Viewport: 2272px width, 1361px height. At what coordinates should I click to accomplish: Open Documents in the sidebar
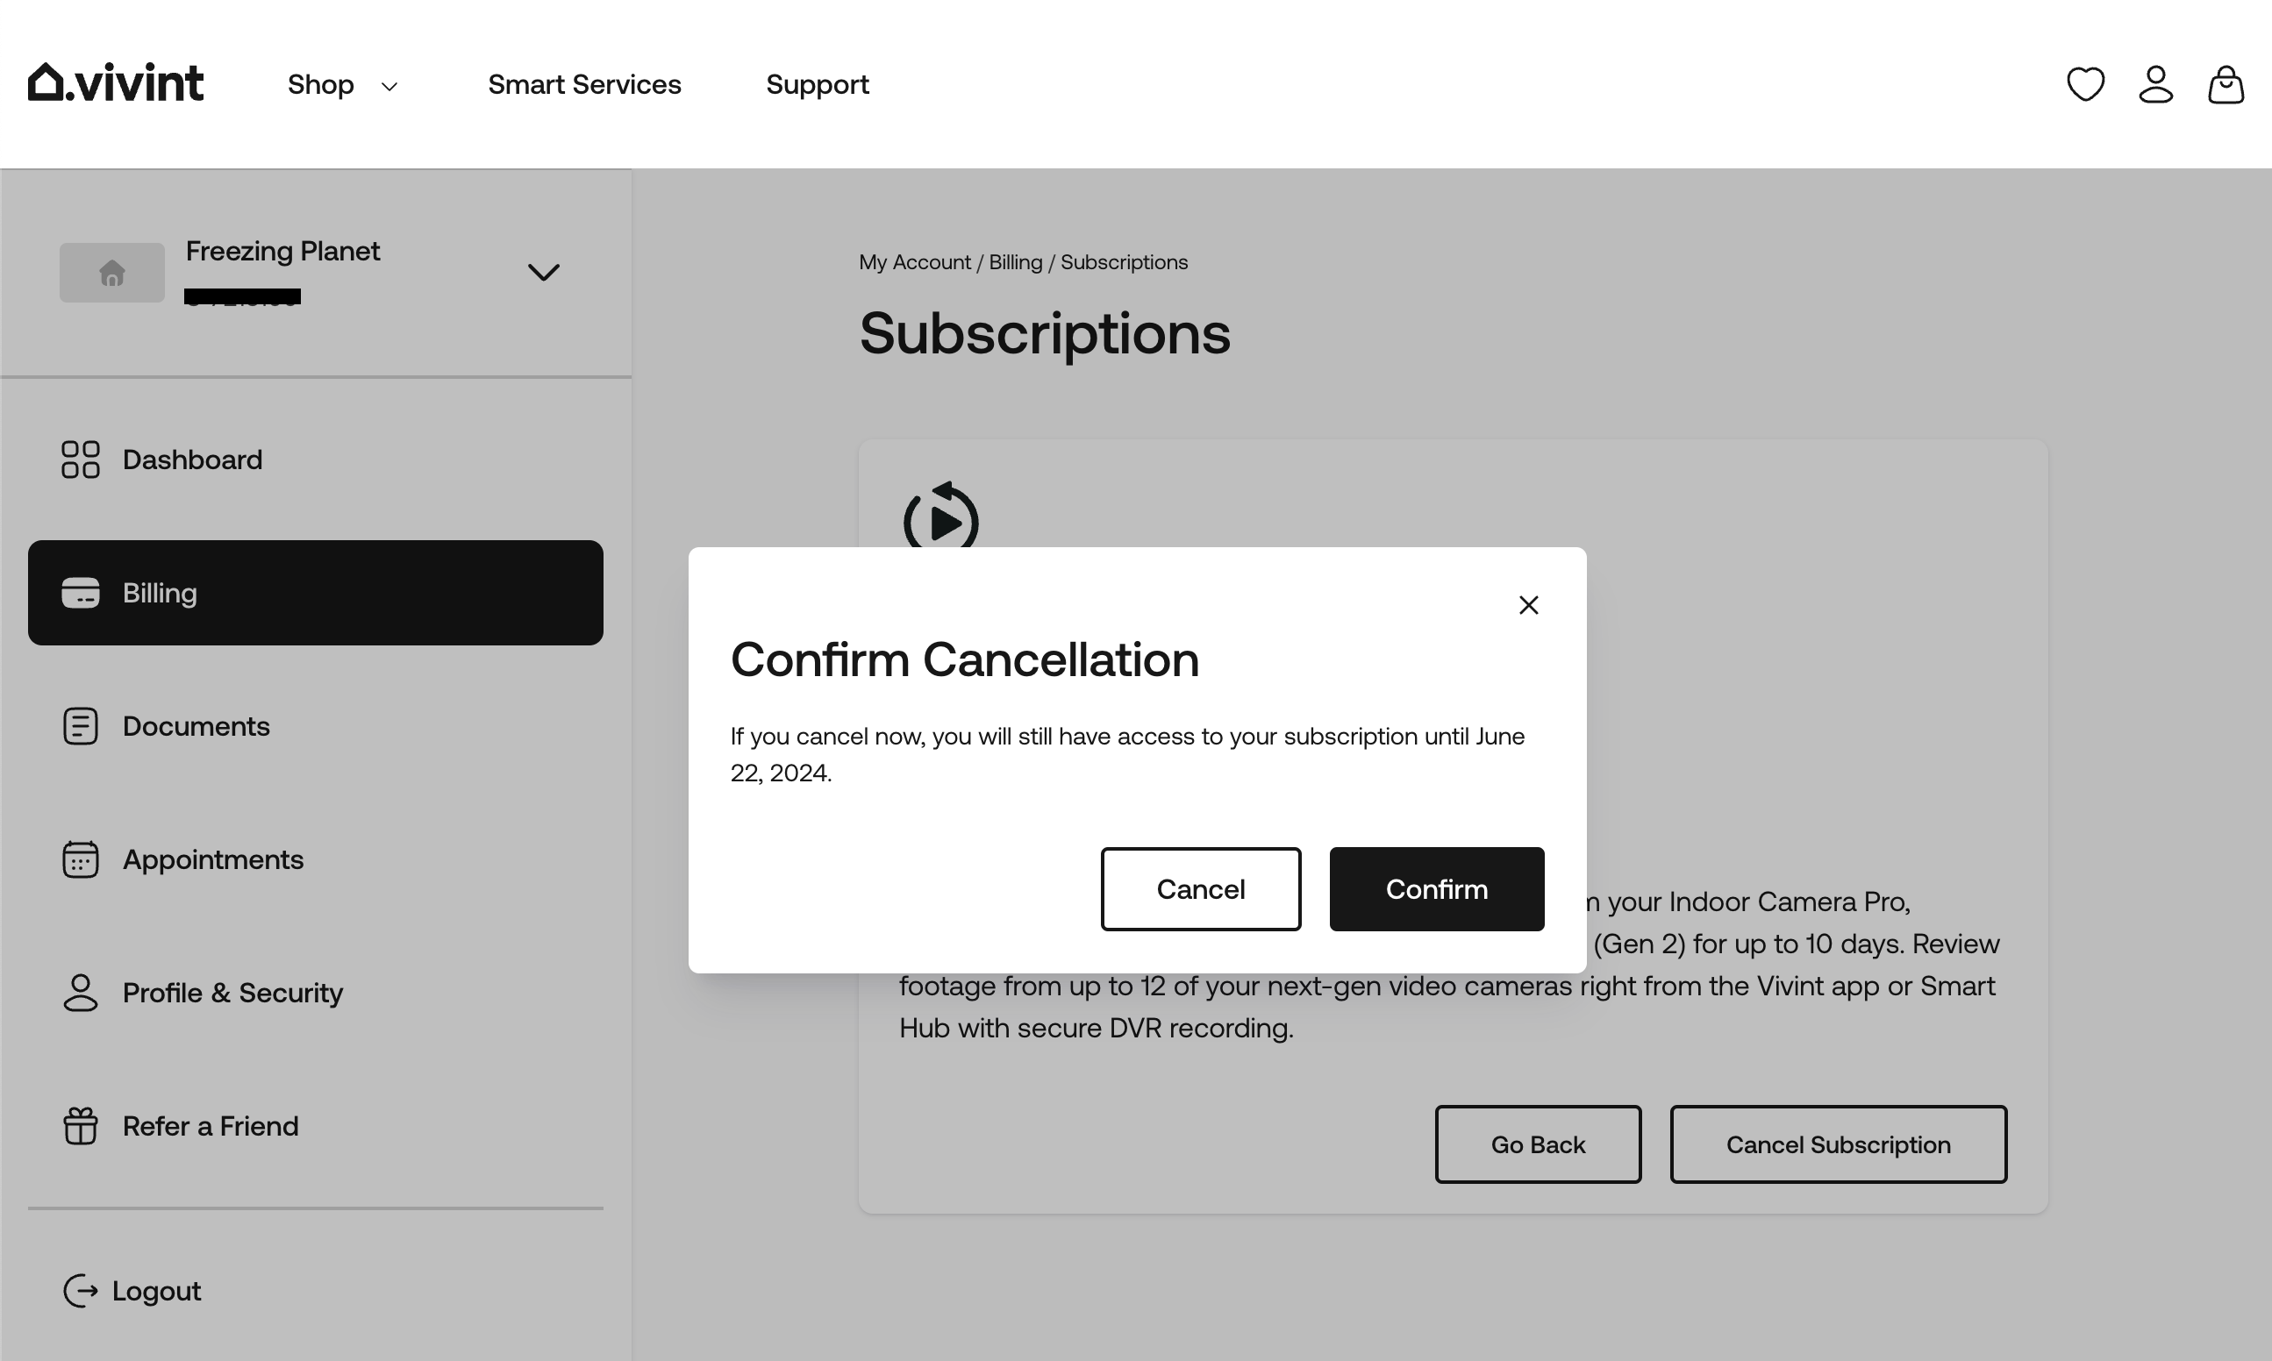(x=196, y=726)
